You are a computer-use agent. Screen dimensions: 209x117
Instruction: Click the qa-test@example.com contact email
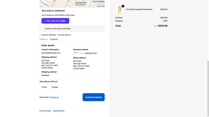(x=51, y=53)
